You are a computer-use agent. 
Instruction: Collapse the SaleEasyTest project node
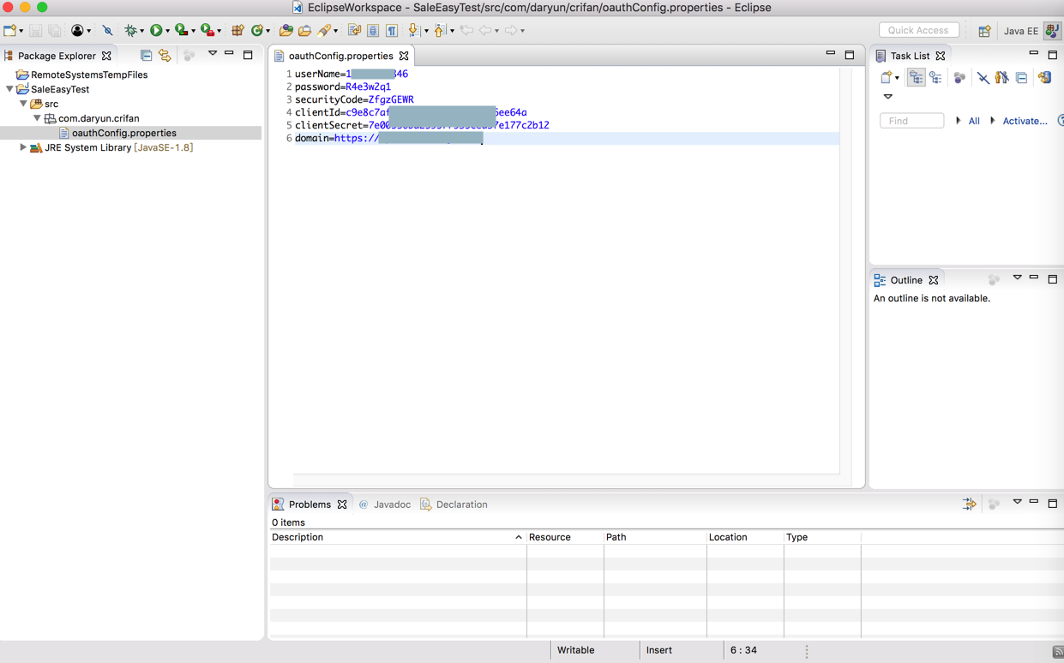point(10,89)
